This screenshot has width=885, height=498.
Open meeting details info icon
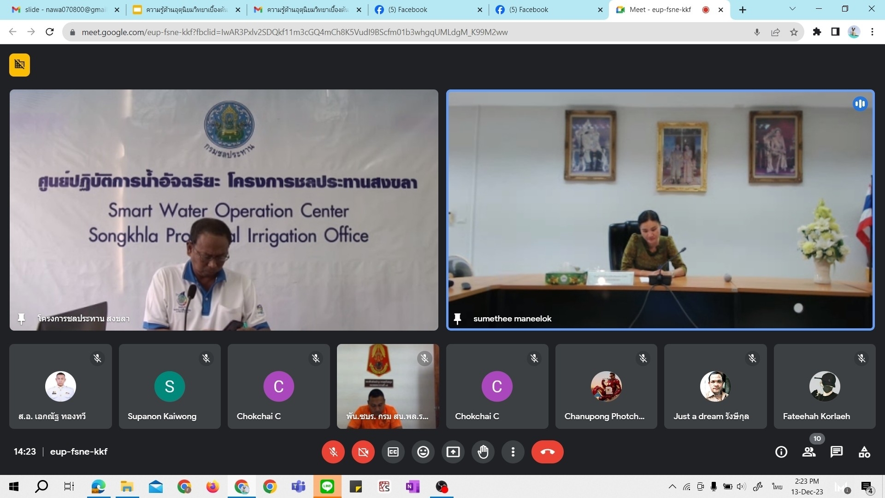click(x=781, y=452)
